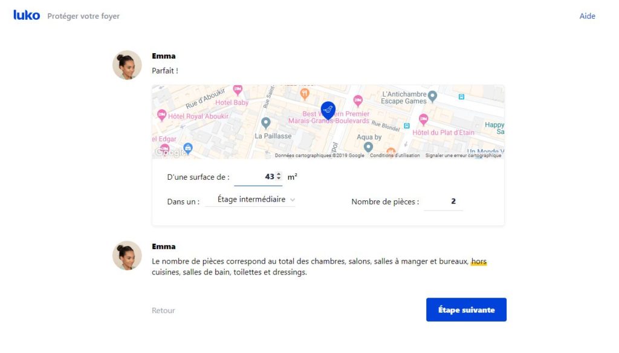Click the blue home location pin on map
619x353 pixels.
tap(328, 110)
